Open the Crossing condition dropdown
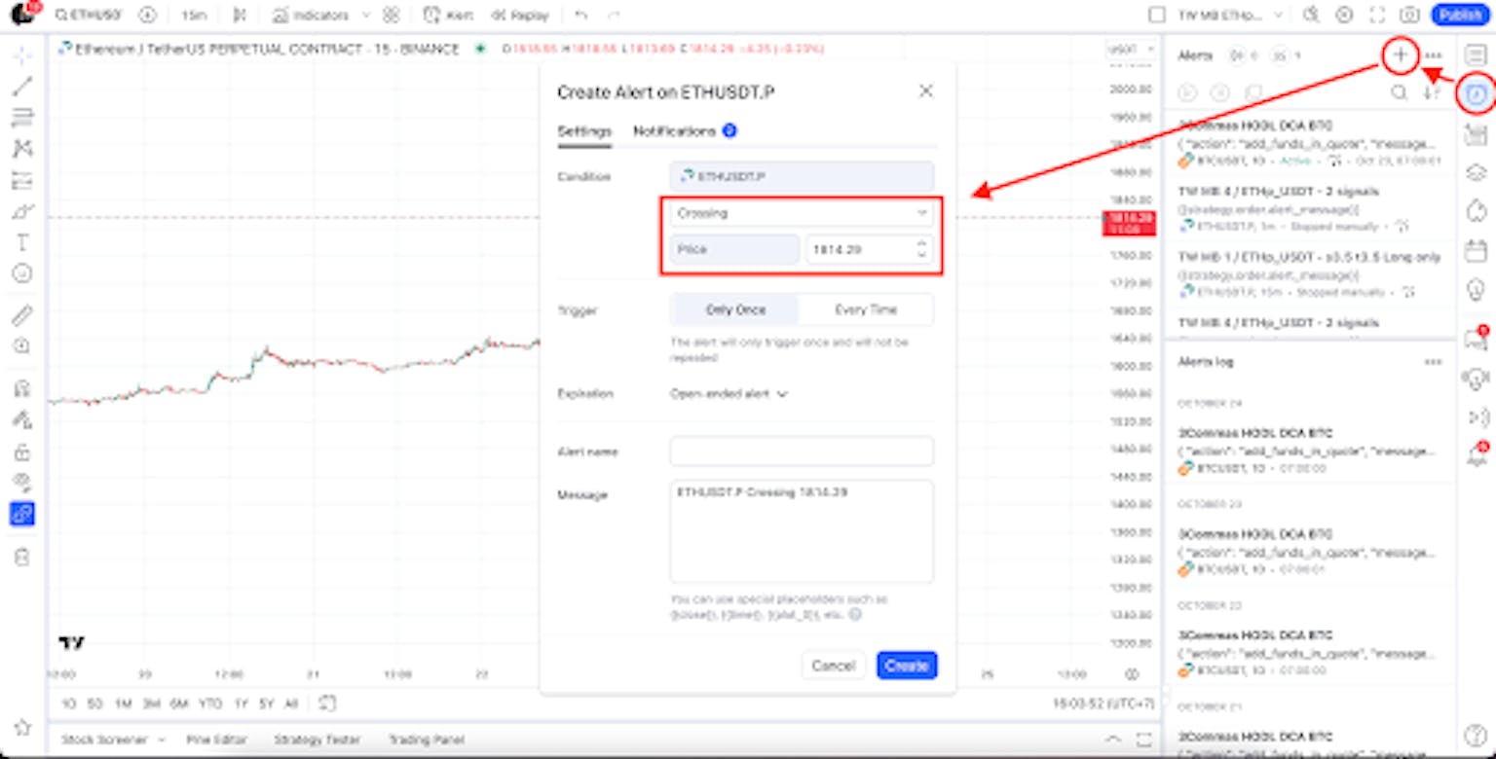The width and height of the screenshot is (1496, 759). tap(801, 213)
